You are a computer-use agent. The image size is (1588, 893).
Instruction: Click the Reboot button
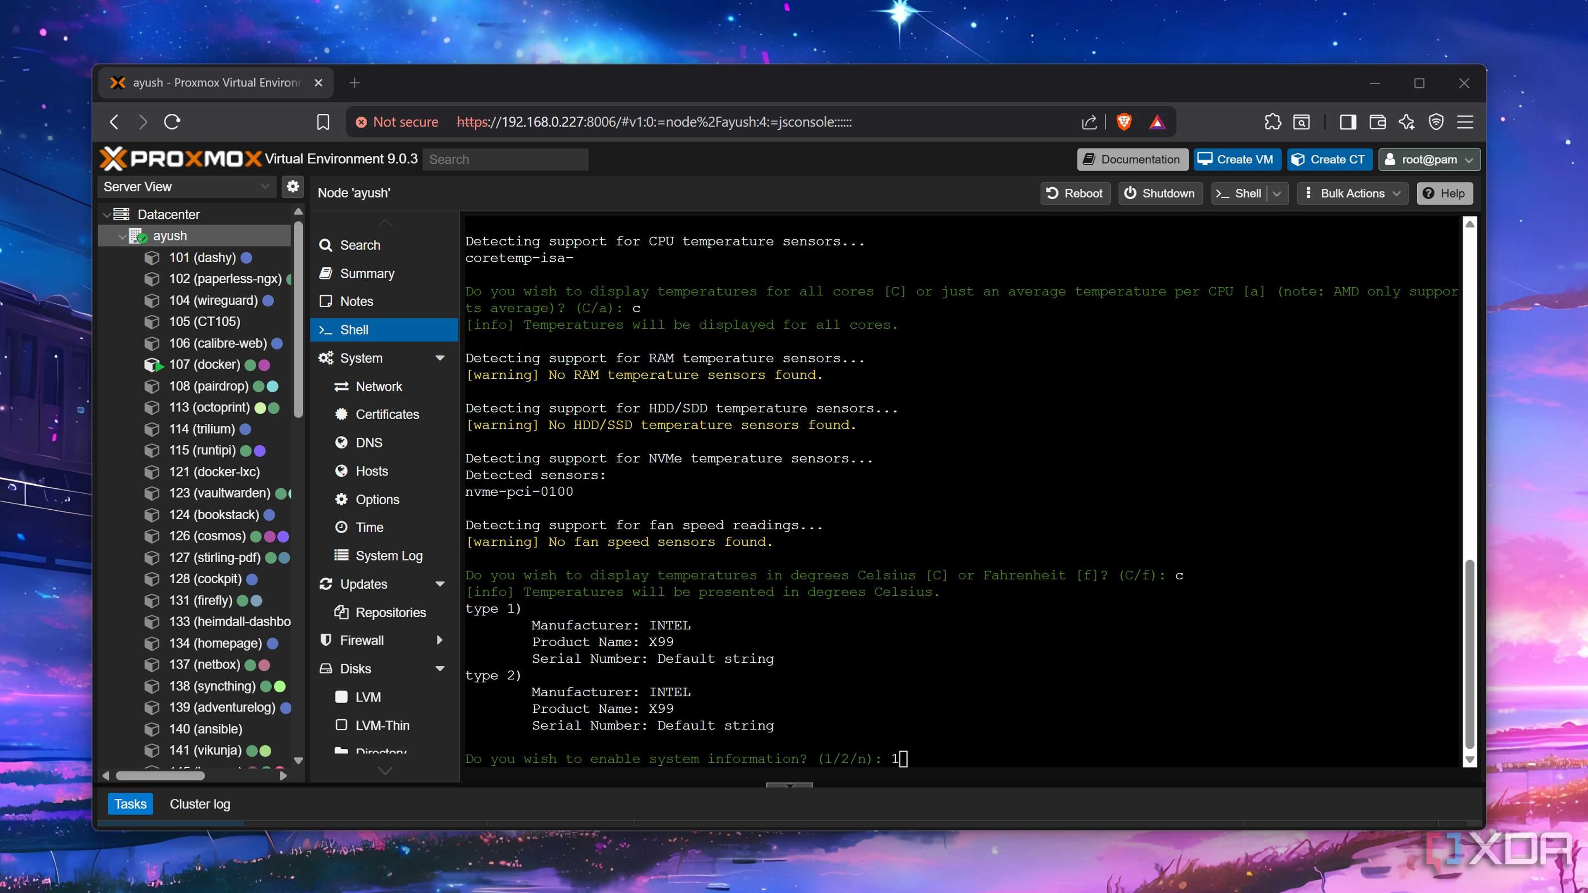tap(1075, 193)
